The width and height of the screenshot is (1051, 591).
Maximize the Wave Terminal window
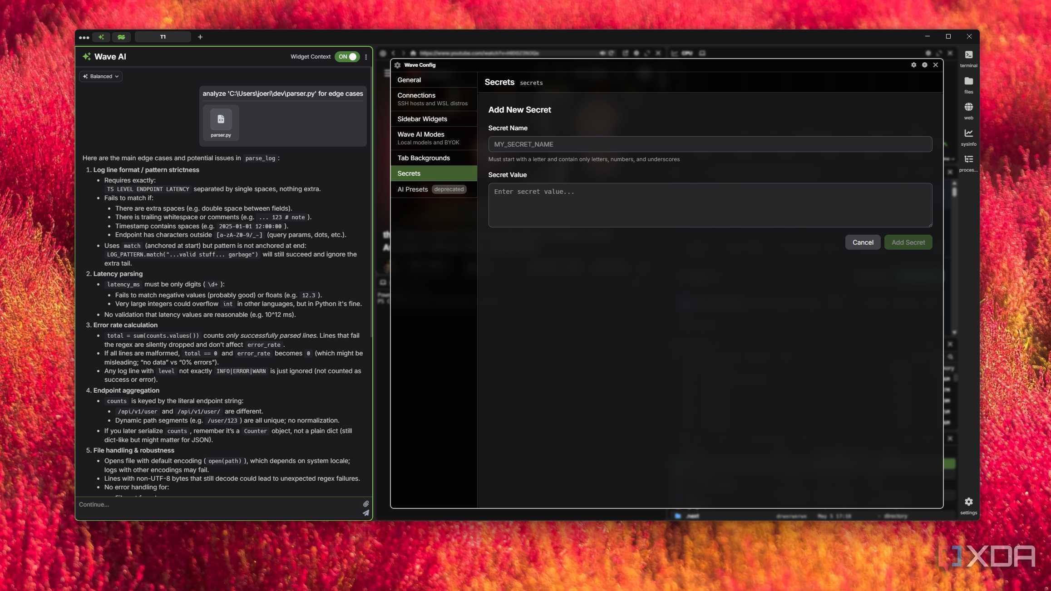[948, 36]
